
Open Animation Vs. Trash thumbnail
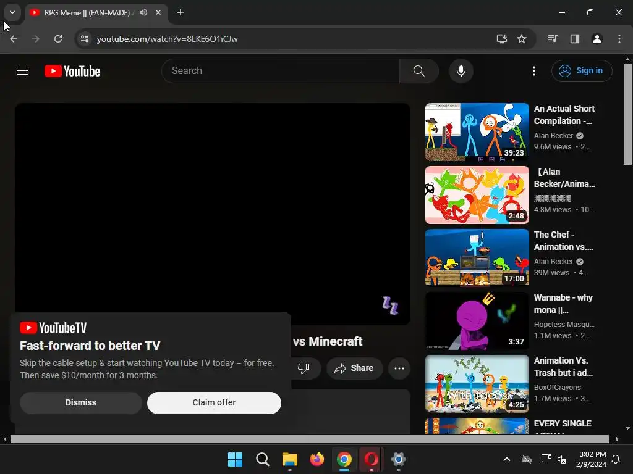pos(477,384)
